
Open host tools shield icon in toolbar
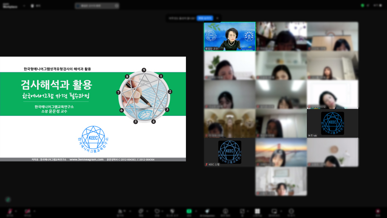click(172, 212)
